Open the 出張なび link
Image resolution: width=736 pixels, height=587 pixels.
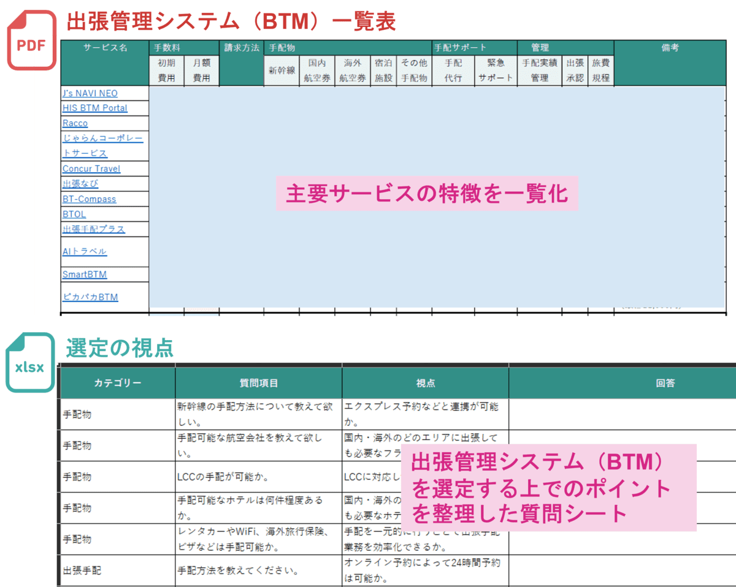click(80, 184)
